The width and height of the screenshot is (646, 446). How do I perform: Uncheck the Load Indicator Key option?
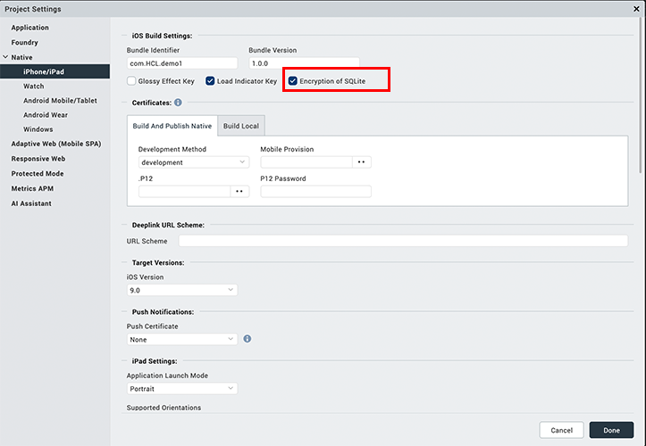(x=210, y=81)
